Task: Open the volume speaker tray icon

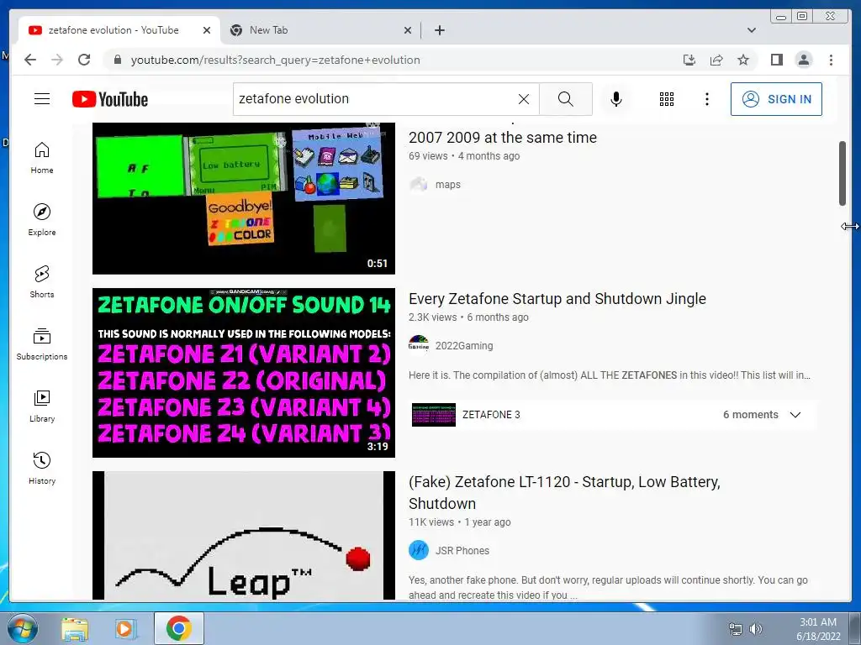Action: coord(756,629)
